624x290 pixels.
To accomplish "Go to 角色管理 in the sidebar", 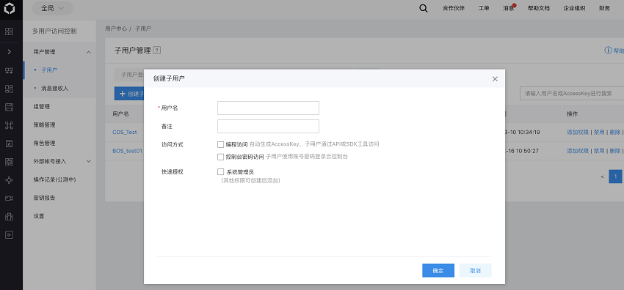I will [x=44, y=144].
